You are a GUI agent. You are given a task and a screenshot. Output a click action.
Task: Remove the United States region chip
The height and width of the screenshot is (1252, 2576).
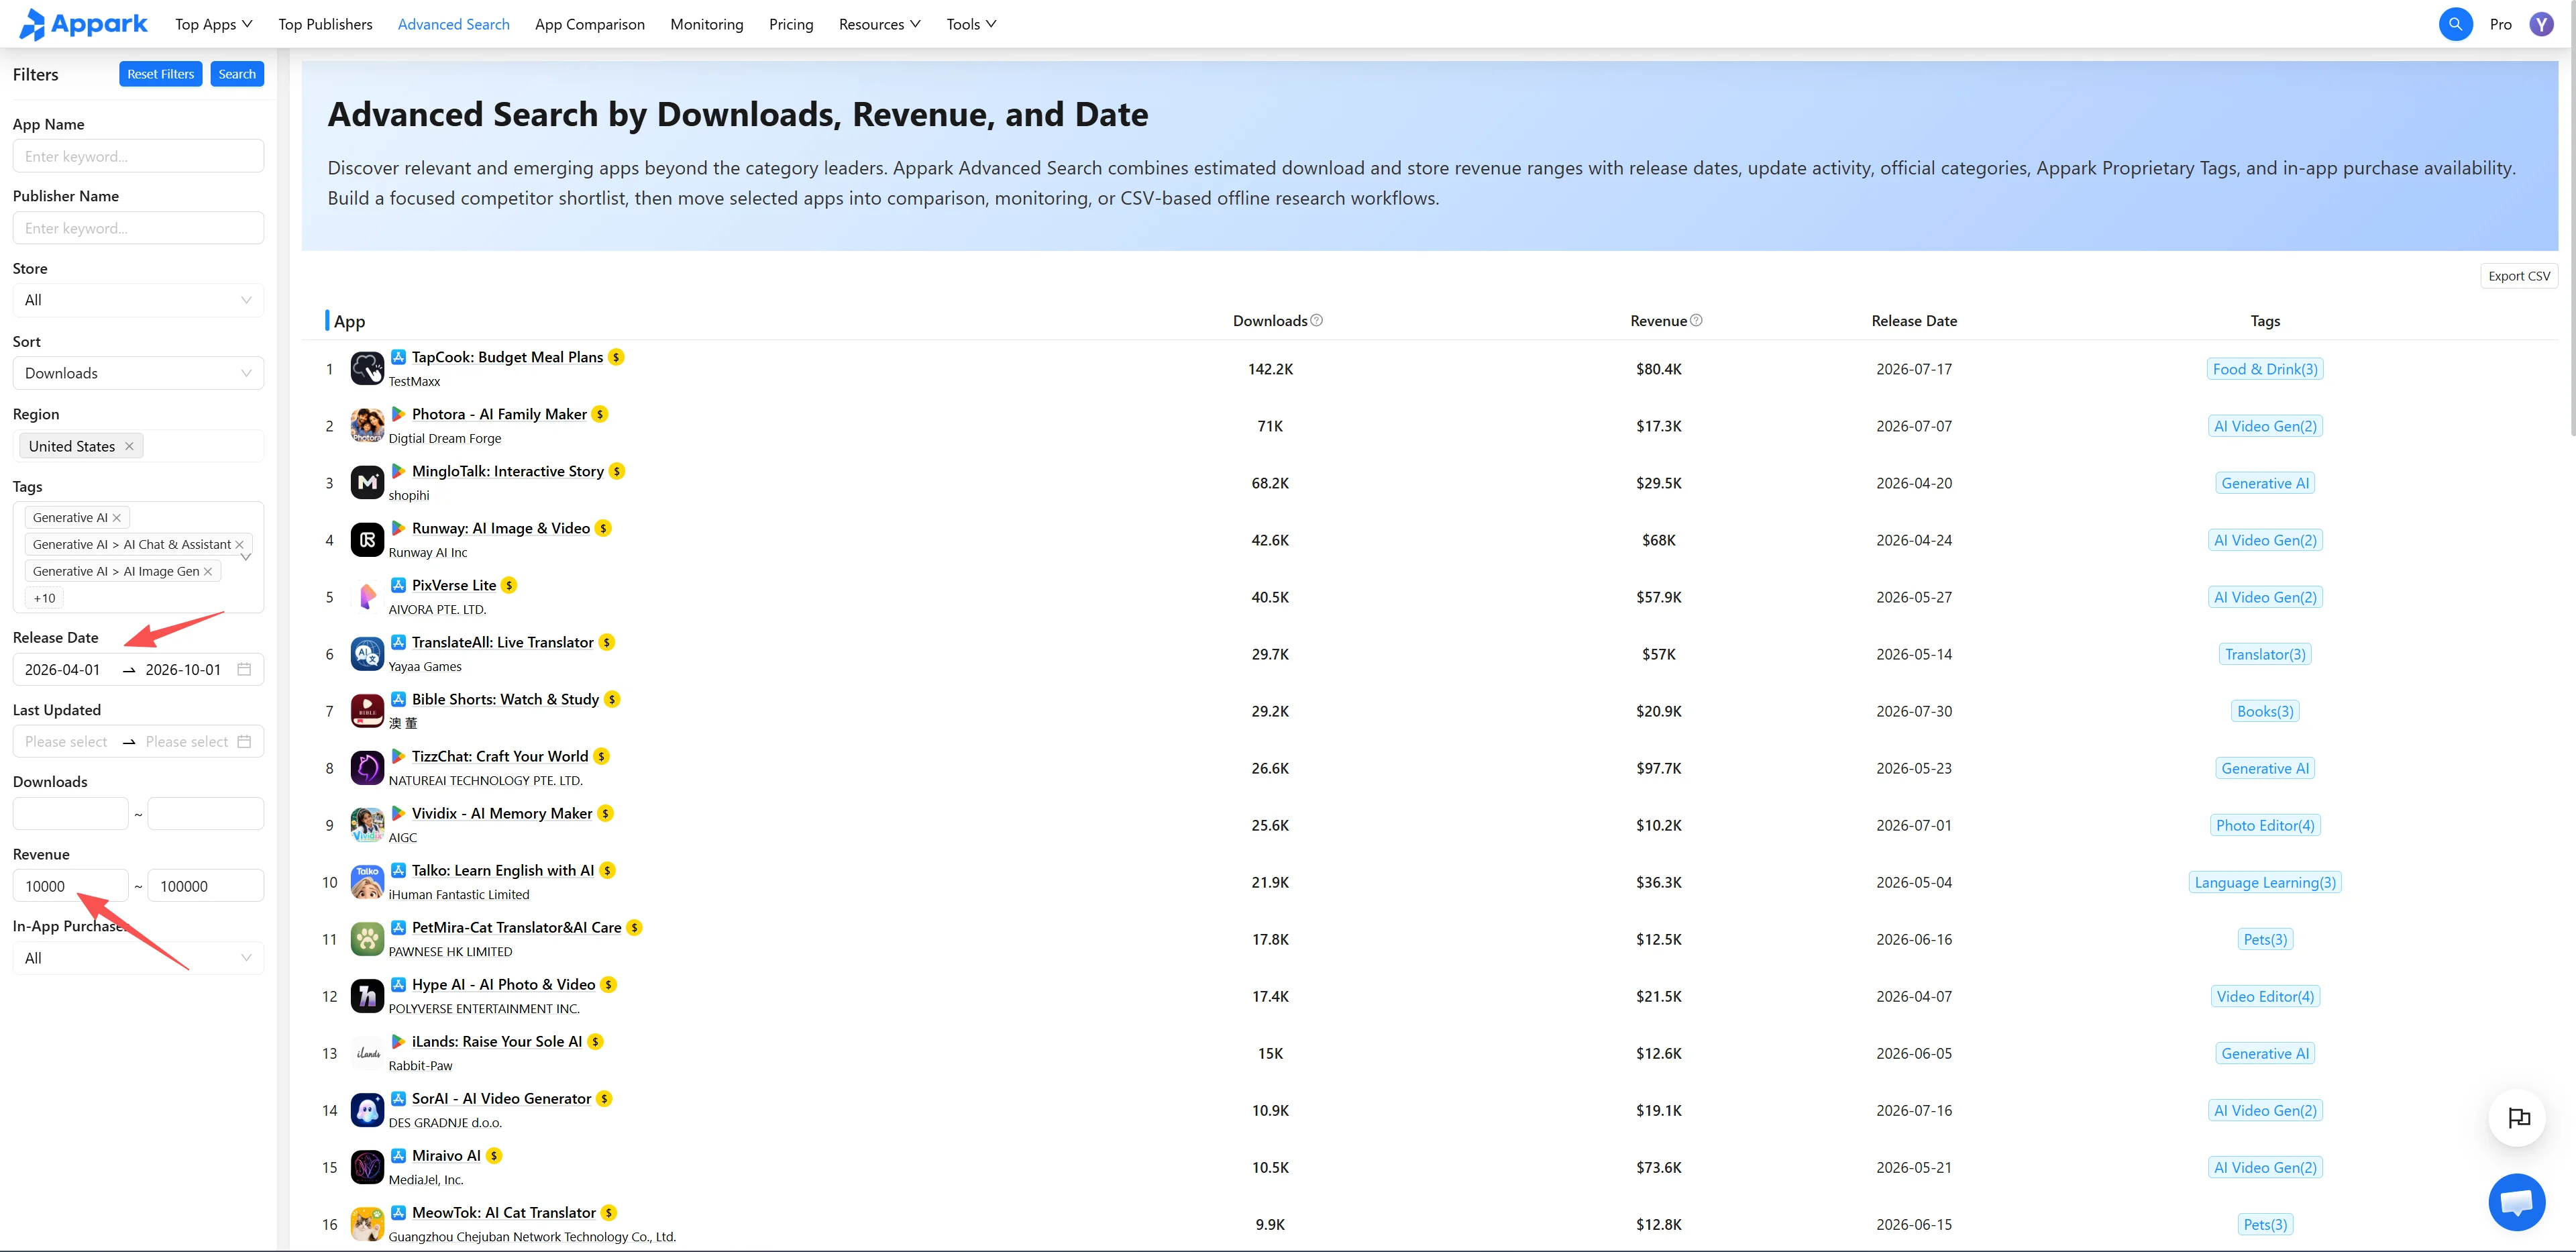[129, 446]
